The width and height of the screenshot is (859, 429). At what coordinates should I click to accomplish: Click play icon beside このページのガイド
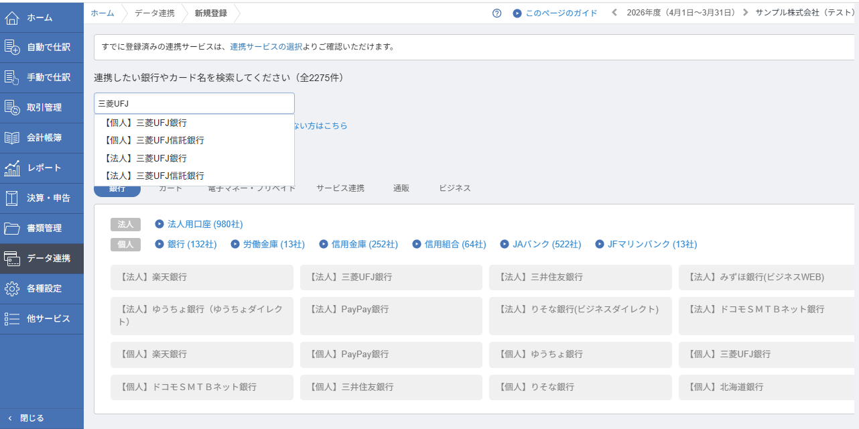[517, 13]
